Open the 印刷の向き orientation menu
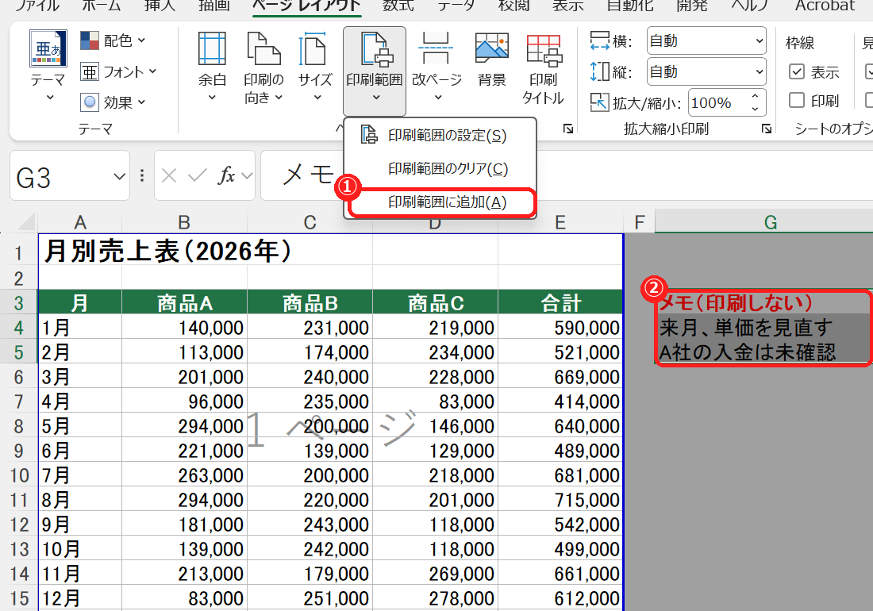 click(263, 67)
